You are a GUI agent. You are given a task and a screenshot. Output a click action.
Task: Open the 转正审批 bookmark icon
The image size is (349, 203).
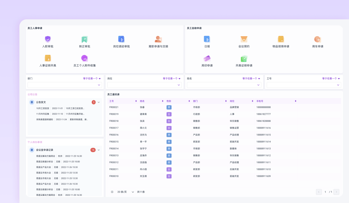coord(85,39)
